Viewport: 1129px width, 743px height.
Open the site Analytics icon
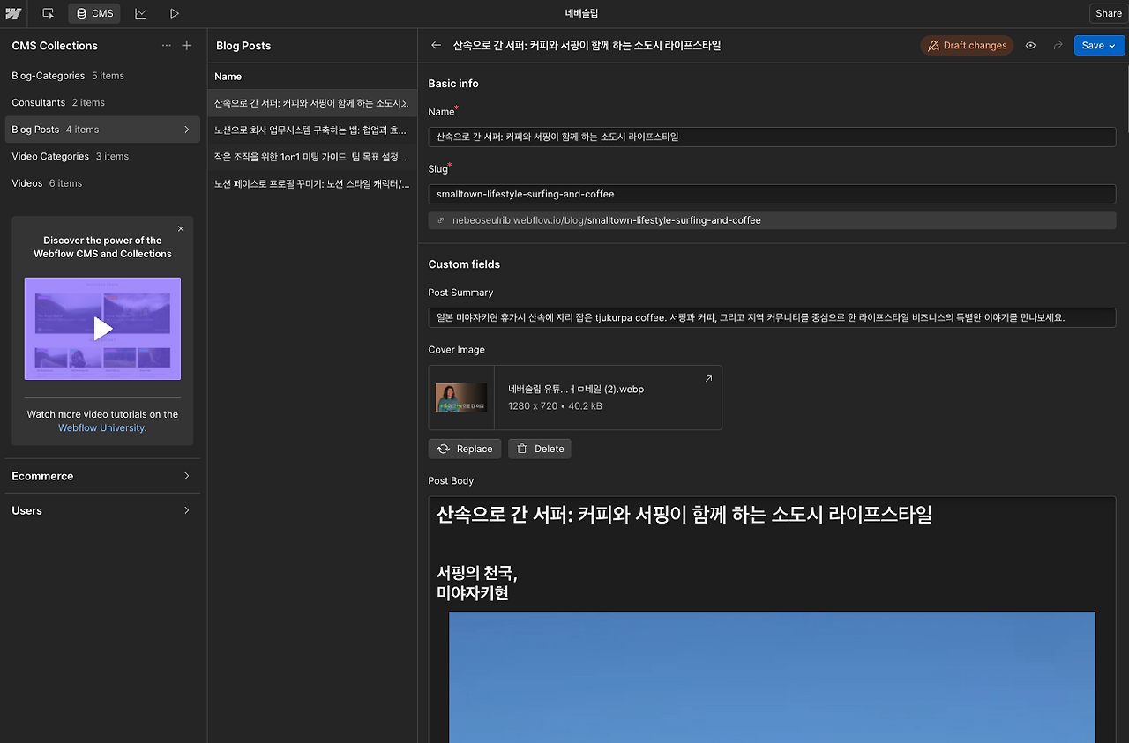point(140,13)
